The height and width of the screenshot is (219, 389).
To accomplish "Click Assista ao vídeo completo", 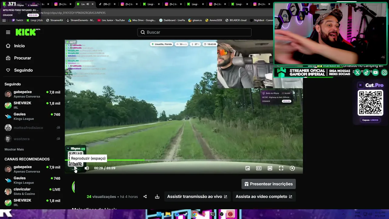I will pos(264,196).
